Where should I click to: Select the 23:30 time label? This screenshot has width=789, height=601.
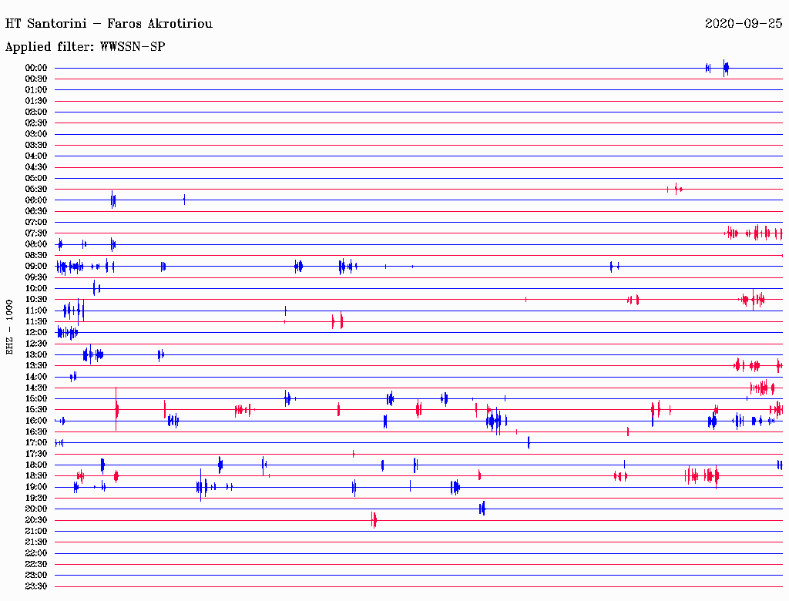(36, 586)
